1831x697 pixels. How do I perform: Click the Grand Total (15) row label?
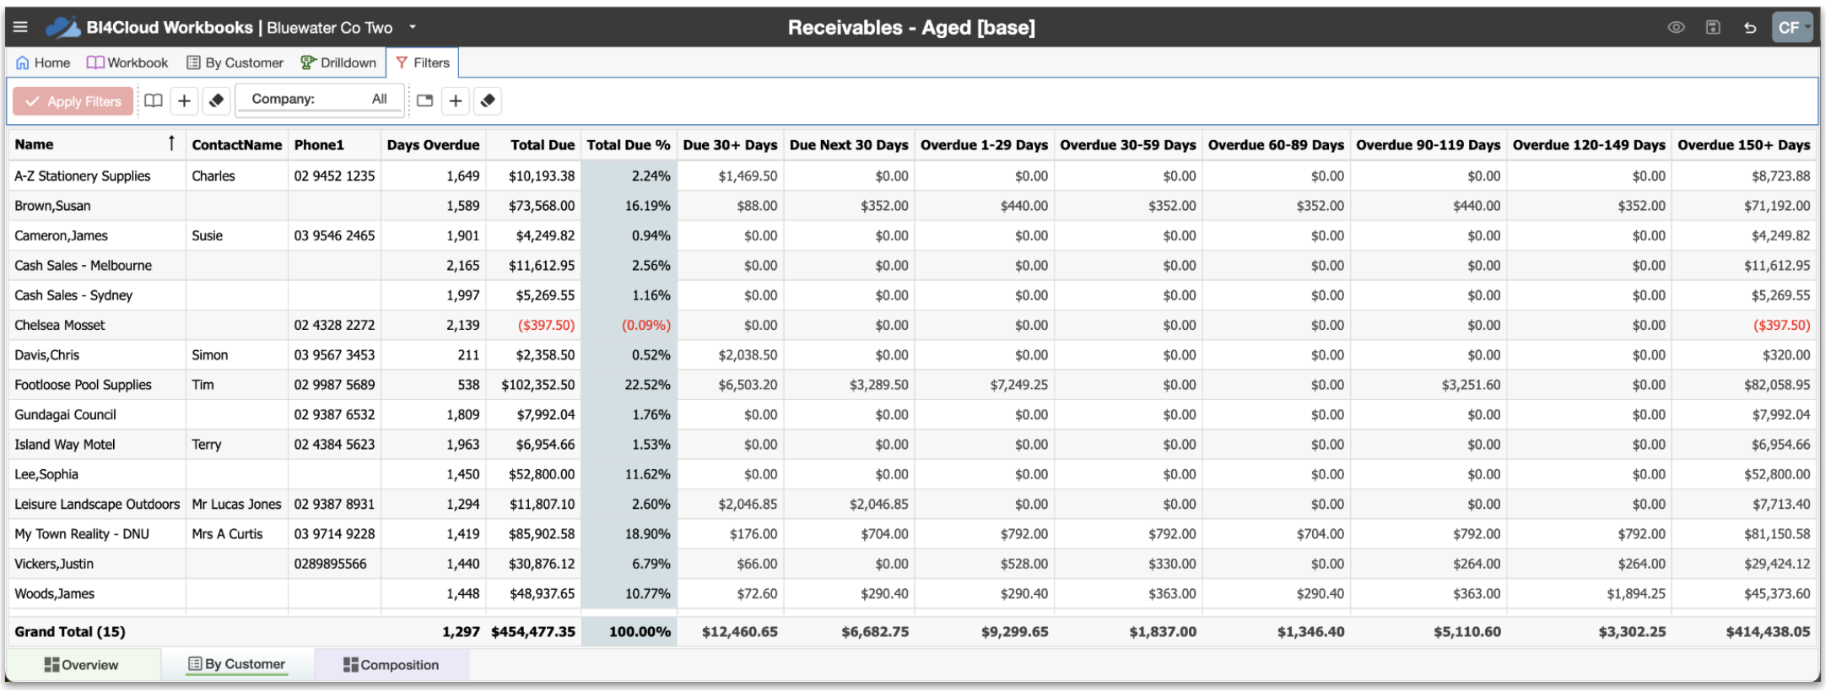pyautogui.click(x=70, y=631)
